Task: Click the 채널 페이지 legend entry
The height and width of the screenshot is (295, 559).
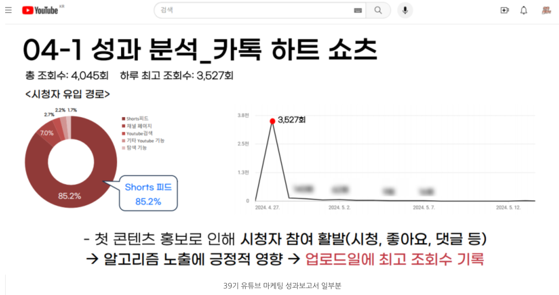Action: 139,126
